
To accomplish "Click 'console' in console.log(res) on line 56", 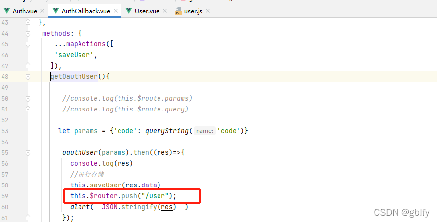I will pos(84,163).
